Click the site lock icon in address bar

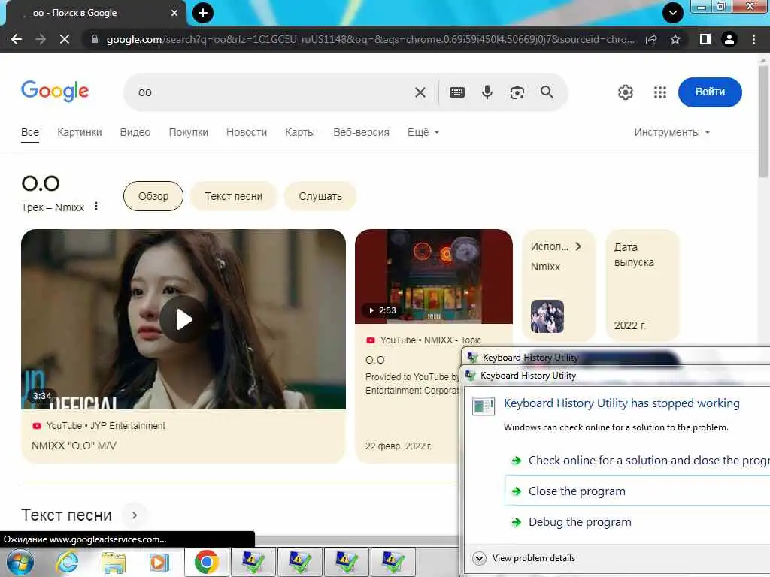click(x=95, y=39)
